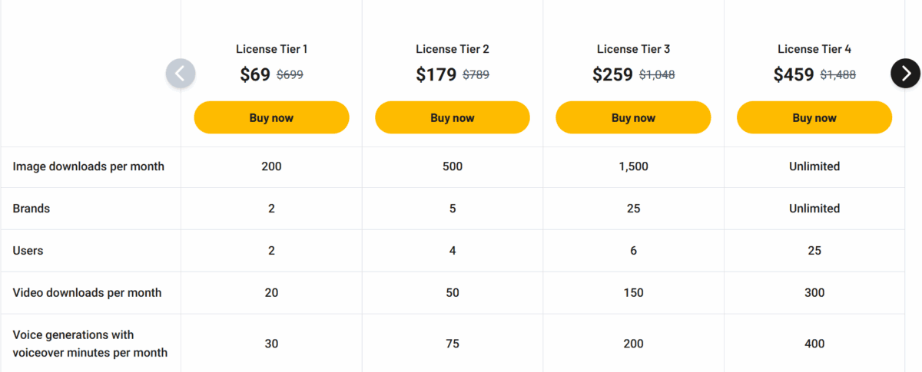Image resolution: width=922 pixels, height=372 pixels.
Task: Click the struck-through $1,488 price
Action: 838,75
